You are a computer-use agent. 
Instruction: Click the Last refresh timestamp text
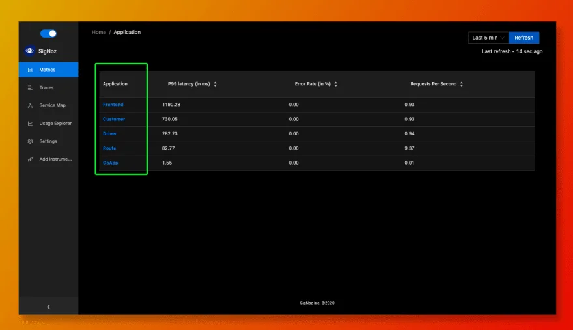click(x=512, y=51)
